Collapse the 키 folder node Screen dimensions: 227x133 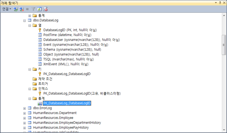click(30, 69)
